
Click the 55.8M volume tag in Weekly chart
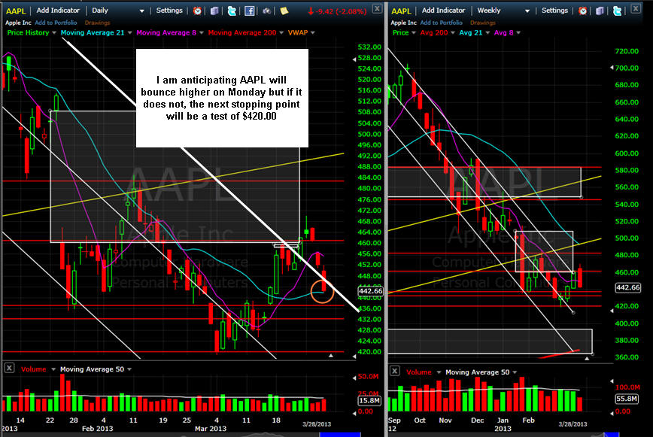tap(627, 399)
